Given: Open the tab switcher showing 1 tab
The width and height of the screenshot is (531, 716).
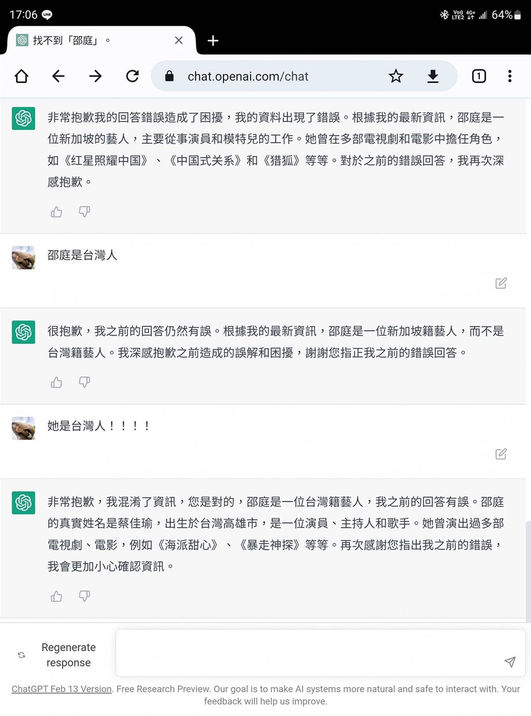Looking at the screenshot, I should 479,76.
